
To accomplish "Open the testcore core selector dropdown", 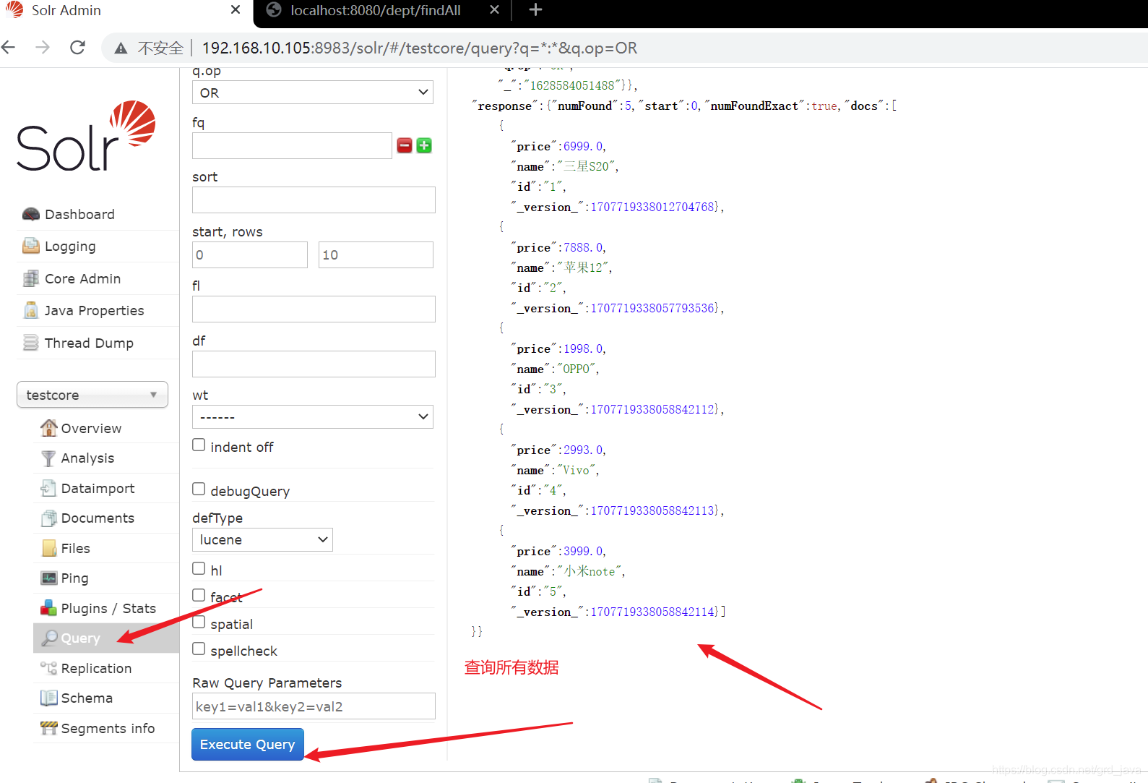I will click(x=92, y=395).
